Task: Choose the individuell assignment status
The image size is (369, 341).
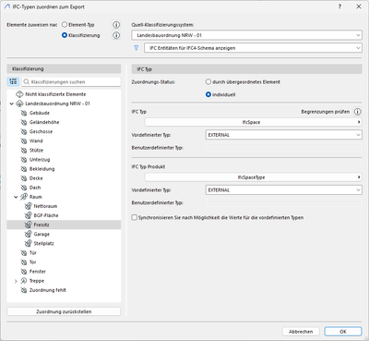Action: pyautogui.click(x=208, y=94)
